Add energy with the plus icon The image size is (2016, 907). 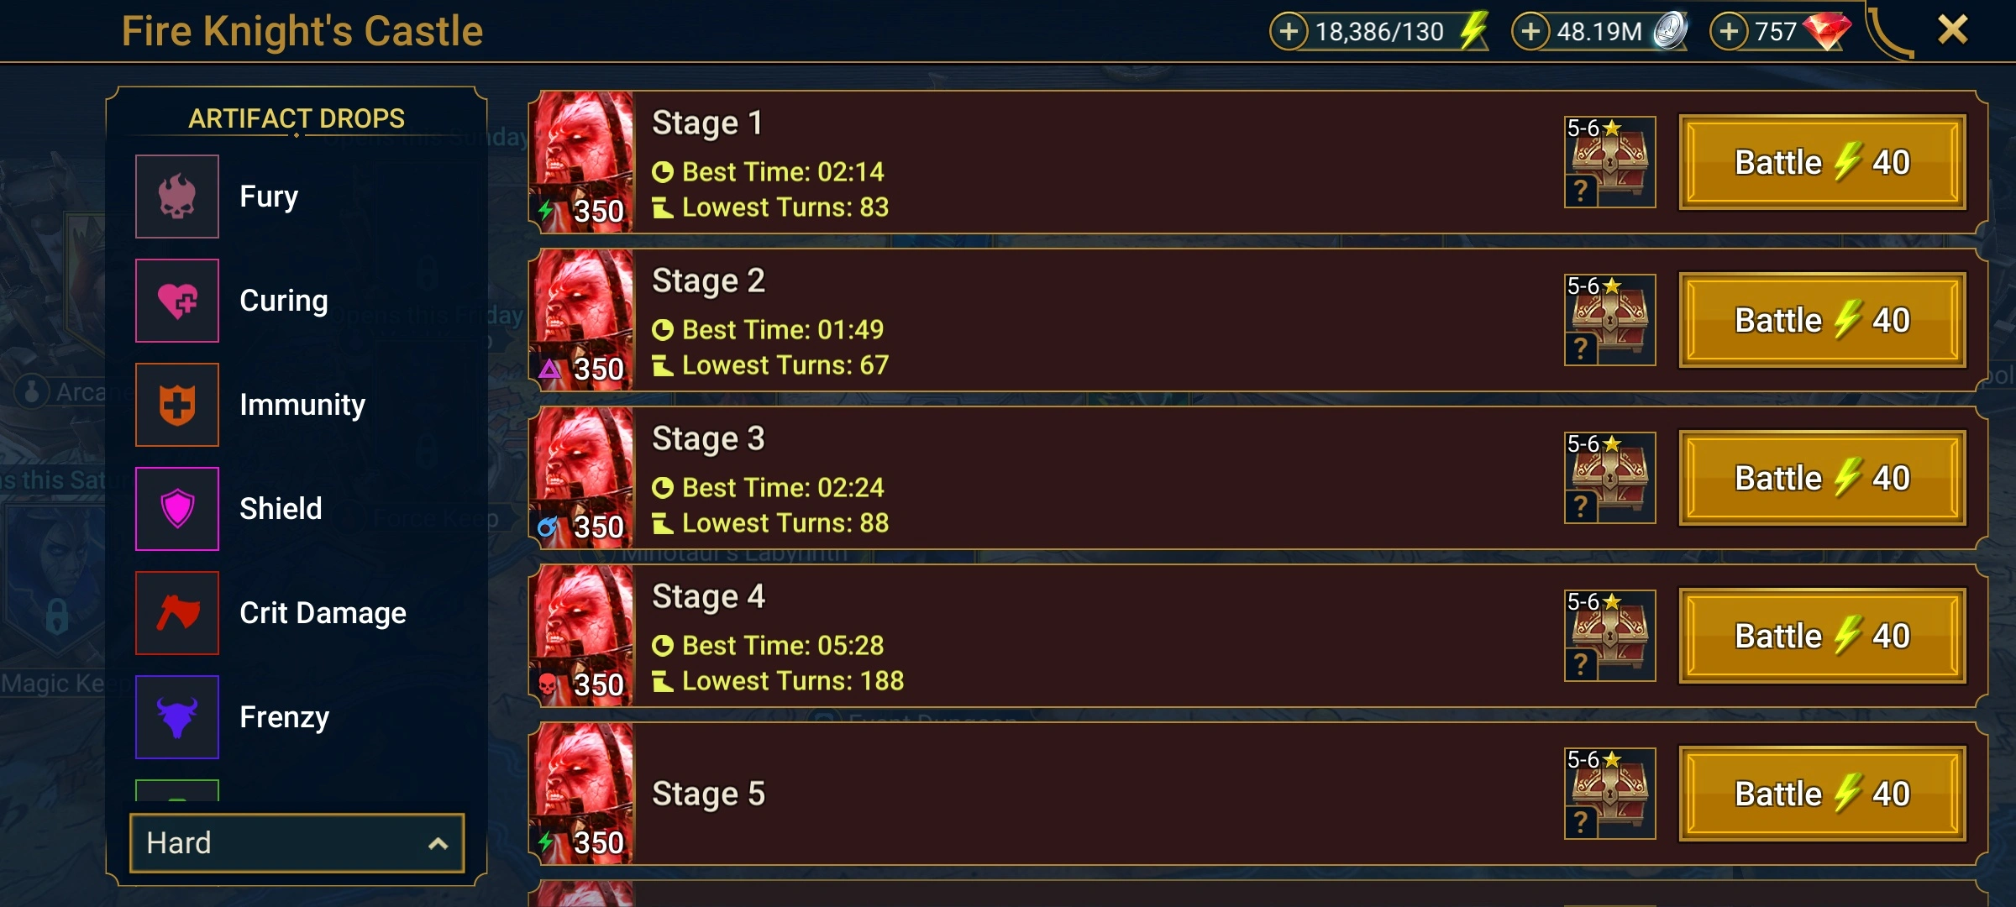tap(1289, 32)
